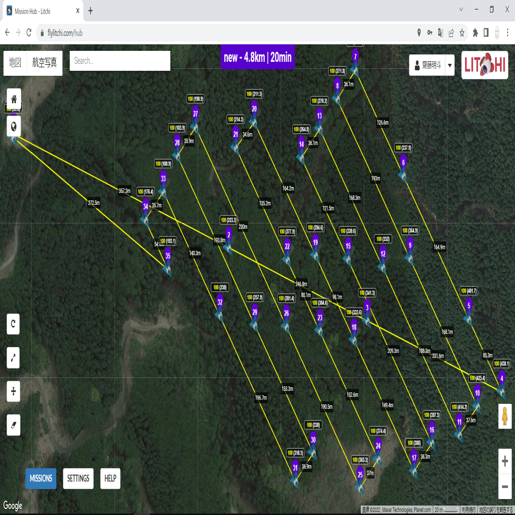Click the 100 (337.9) altitude label
Viewport: 515px width, 515px height.
click(x=403, y=148)
